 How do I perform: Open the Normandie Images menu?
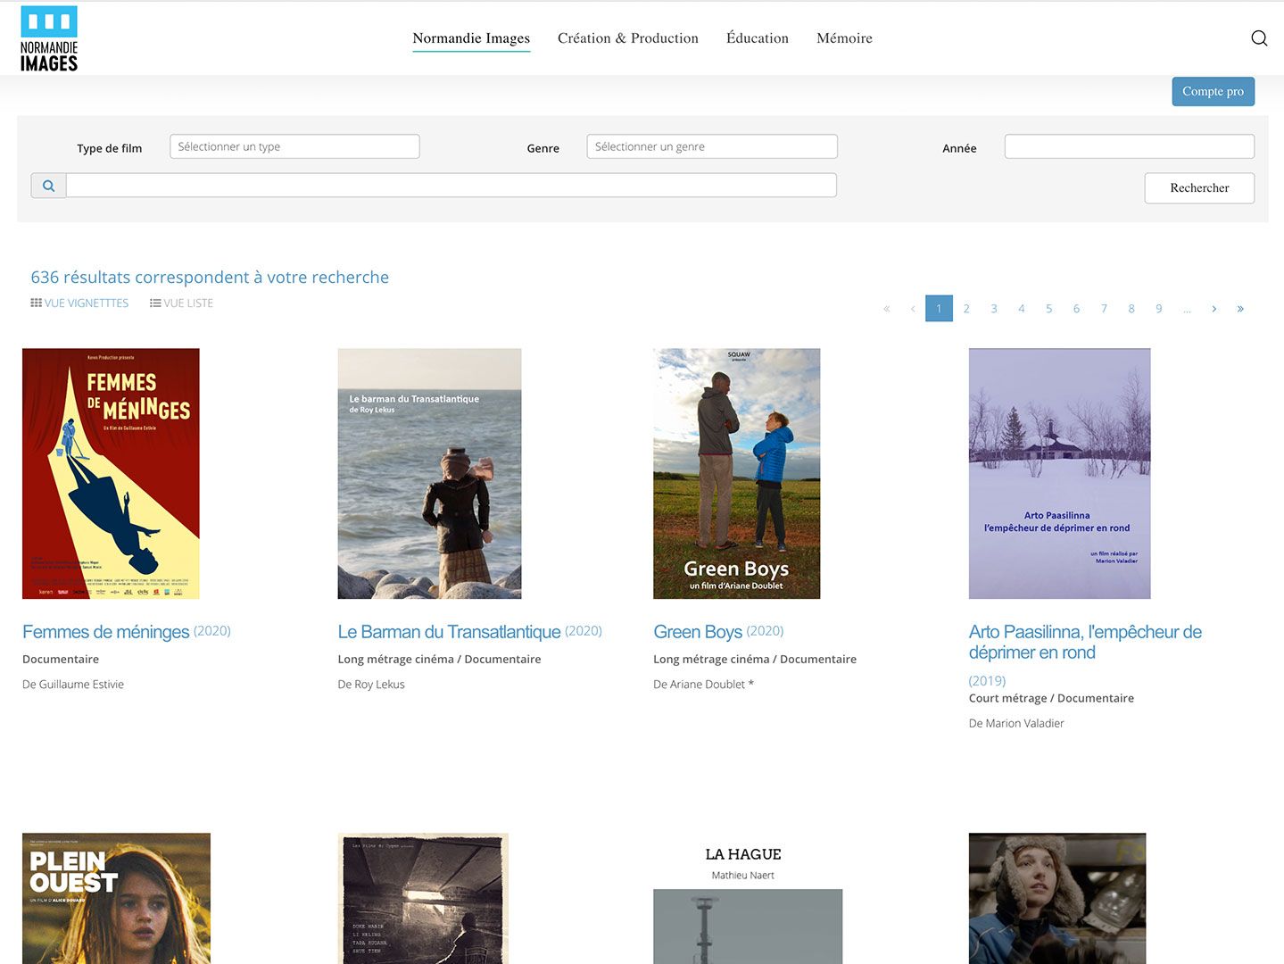(471, 38)
